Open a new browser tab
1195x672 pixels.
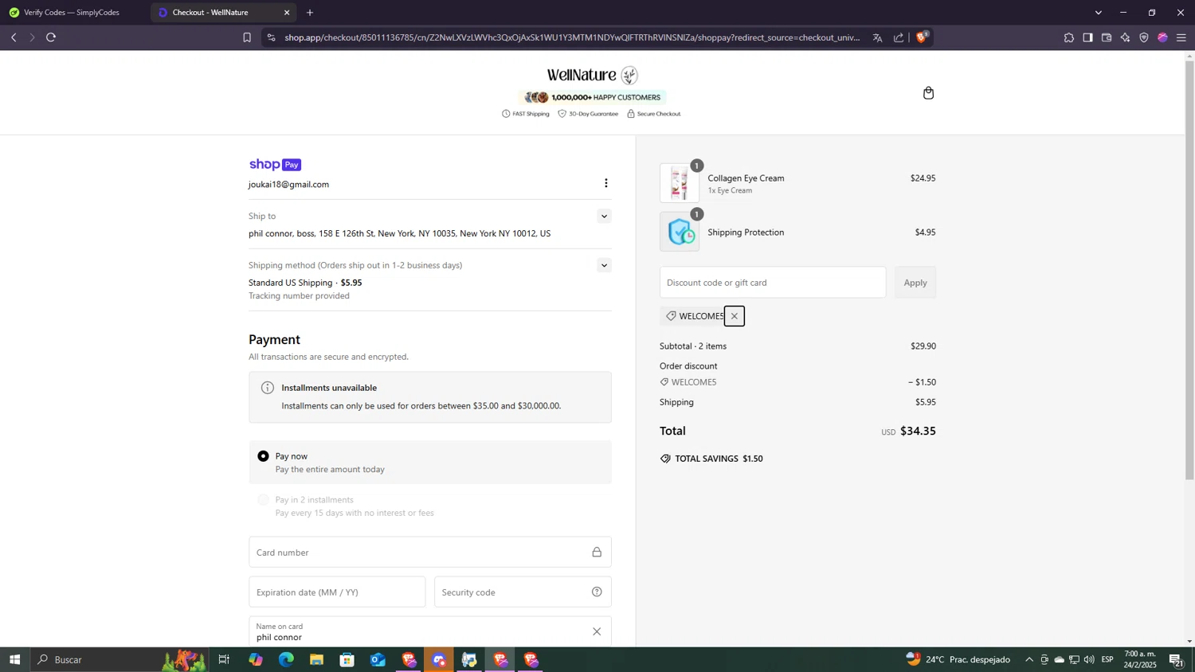[310, 13]
